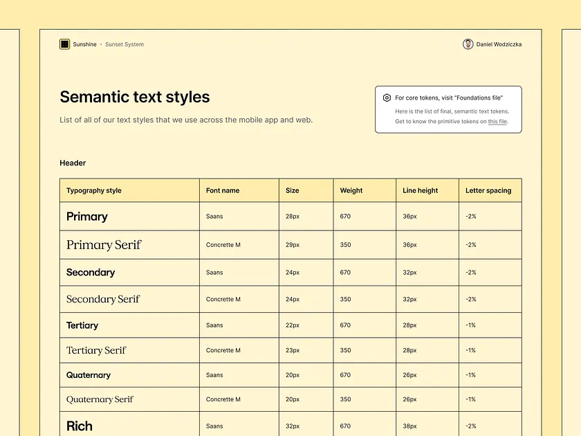Click the Secondary row in the table

click(x=91, y=272)
